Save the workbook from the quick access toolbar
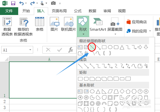 point(13,3)
